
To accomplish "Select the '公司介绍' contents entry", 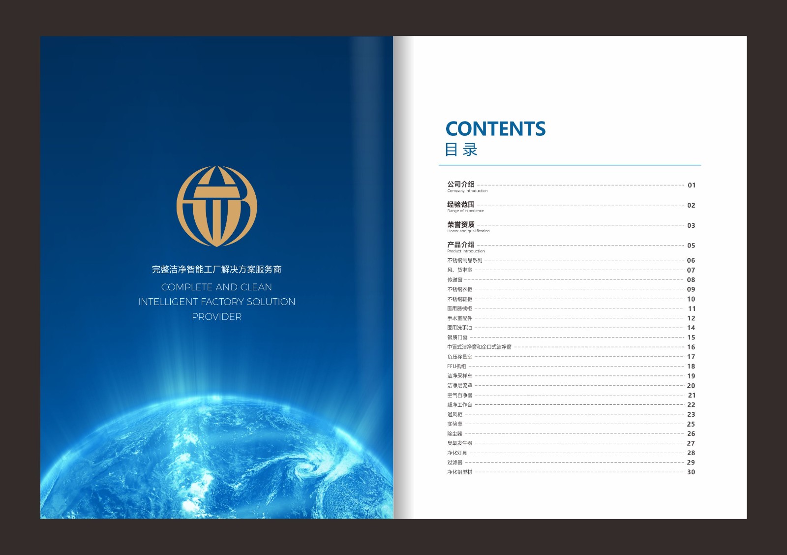I will (461, 185).
